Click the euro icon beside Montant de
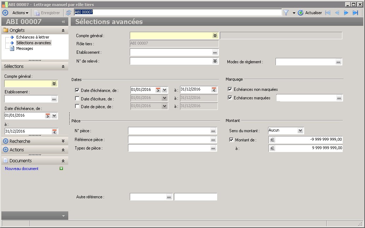 pyautogui.click(x=272, y=140)
